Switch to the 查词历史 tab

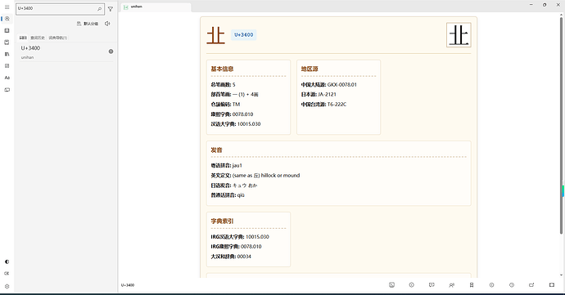point(38,38)
